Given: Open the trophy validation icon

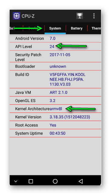Looking at the screenshot, I should coord(80,16).
